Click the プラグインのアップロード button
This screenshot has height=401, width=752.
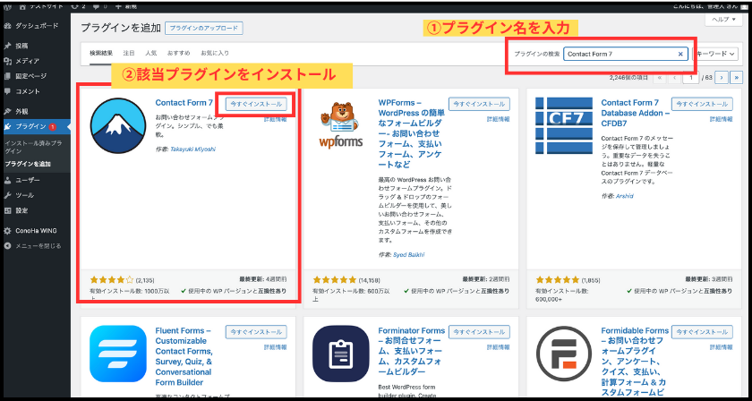[x=204, y=28]
